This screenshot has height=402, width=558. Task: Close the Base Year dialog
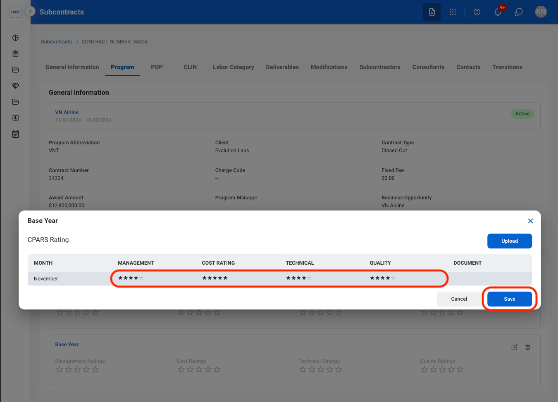531,221
